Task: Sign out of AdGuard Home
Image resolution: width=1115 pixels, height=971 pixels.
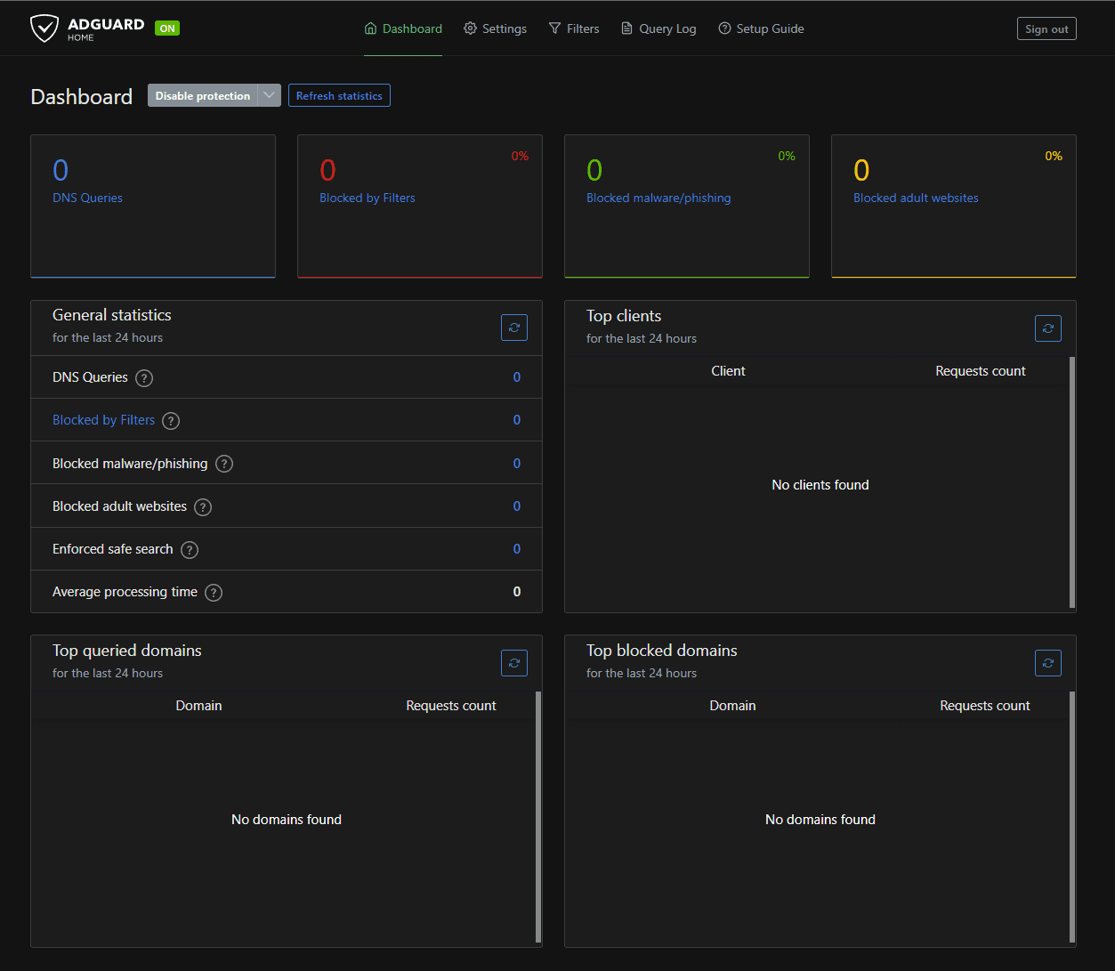Action: [1046, 29]
